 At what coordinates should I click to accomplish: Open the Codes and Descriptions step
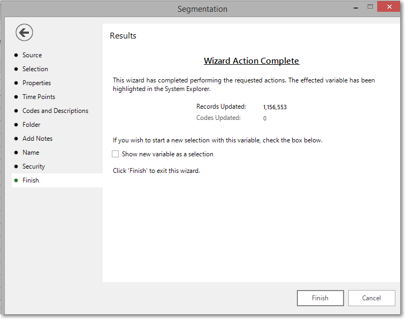point(55,111)
